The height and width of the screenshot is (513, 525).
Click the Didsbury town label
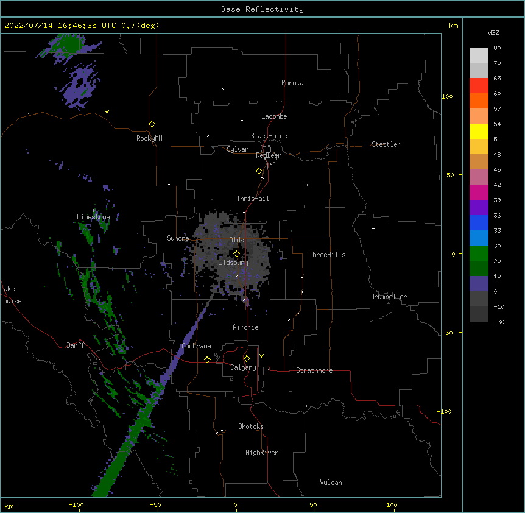(234, 263)
